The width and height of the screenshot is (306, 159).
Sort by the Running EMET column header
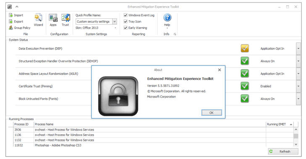point(280,124)
